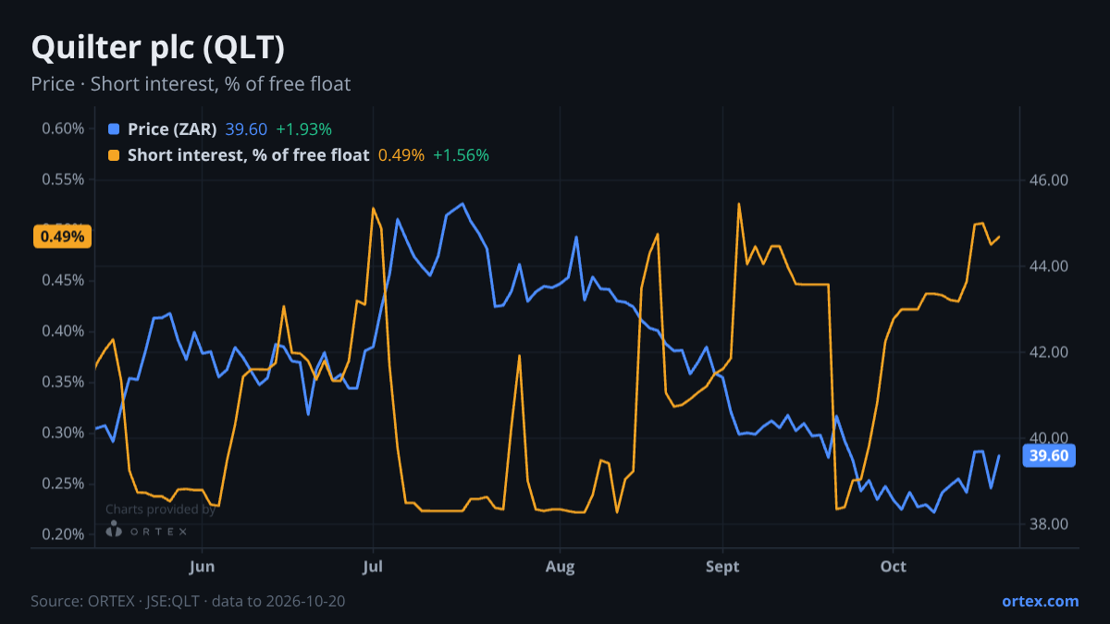Click the 46.00 right axis label
Image resolution: width=1110 pixels, height=624 pixels.
1050,180
